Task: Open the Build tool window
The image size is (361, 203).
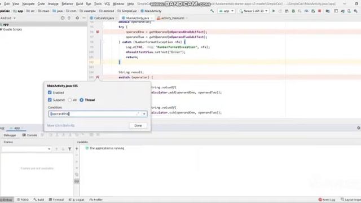Action: pyautogui.click(x=39, y=200)
